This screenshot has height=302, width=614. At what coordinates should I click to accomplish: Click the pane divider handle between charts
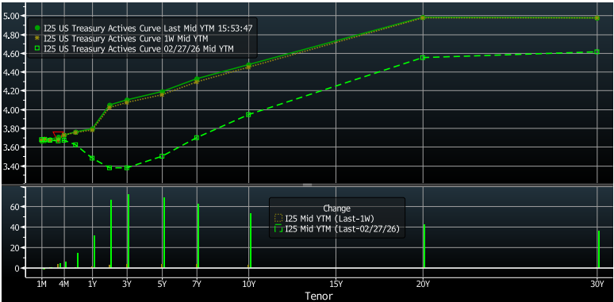[307, 184]
